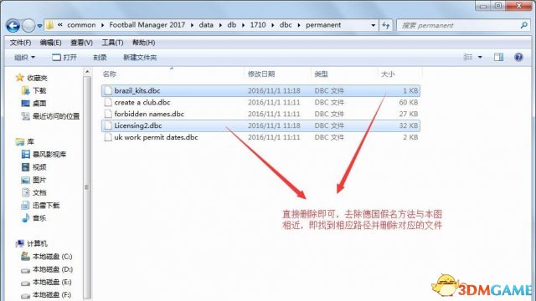Open the 帮助(H) menu
This screenshot has height=301, width=536.
tap(143, 43)
